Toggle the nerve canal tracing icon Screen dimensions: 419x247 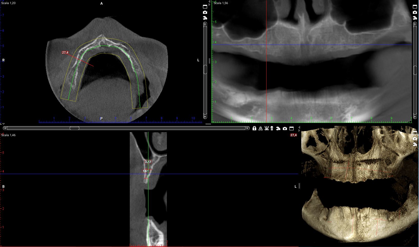[266, 128]
